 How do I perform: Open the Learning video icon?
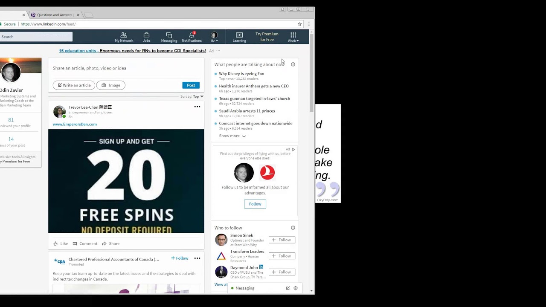(x=239, y=37)
